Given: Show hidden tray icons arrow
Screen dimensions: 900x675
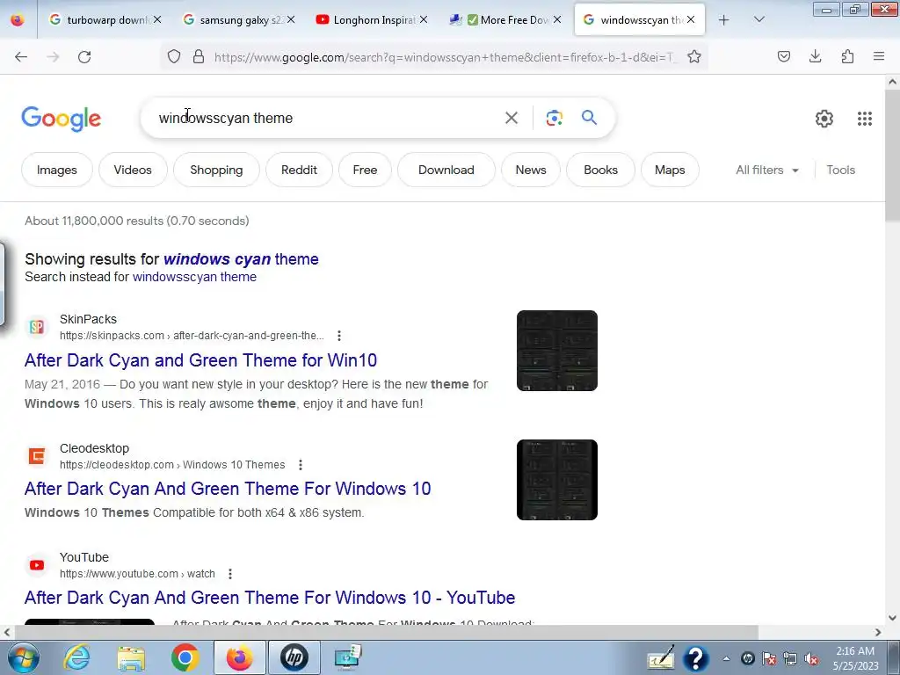Looking at the screenshot, I should [x=726, y=659].
